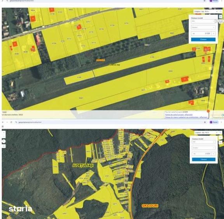Click the cadastral number field in upper panel

point(201,33)
